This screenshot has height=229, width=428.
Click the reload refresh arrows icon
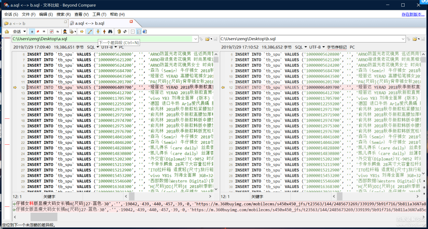(x=125, y=32)
